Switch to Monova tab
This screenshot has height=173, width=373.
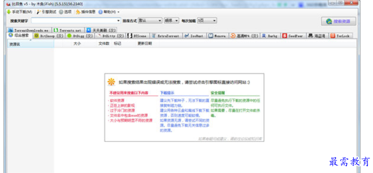217,36
